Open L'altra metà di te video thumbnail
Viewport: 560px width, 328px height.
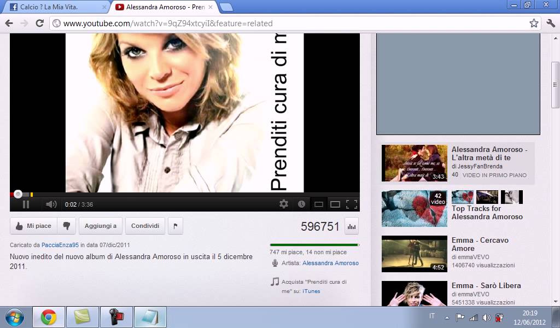point(415,163)
